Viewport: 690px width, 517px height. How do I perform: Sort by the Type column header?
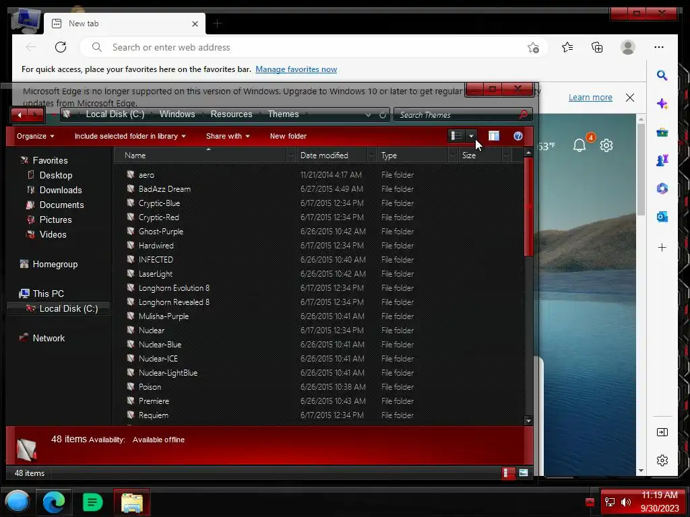point(413,156)
